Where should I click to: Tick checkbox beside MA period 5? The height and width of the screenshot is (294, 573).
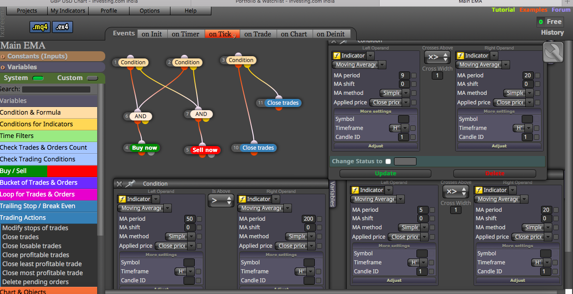point(432,210)
